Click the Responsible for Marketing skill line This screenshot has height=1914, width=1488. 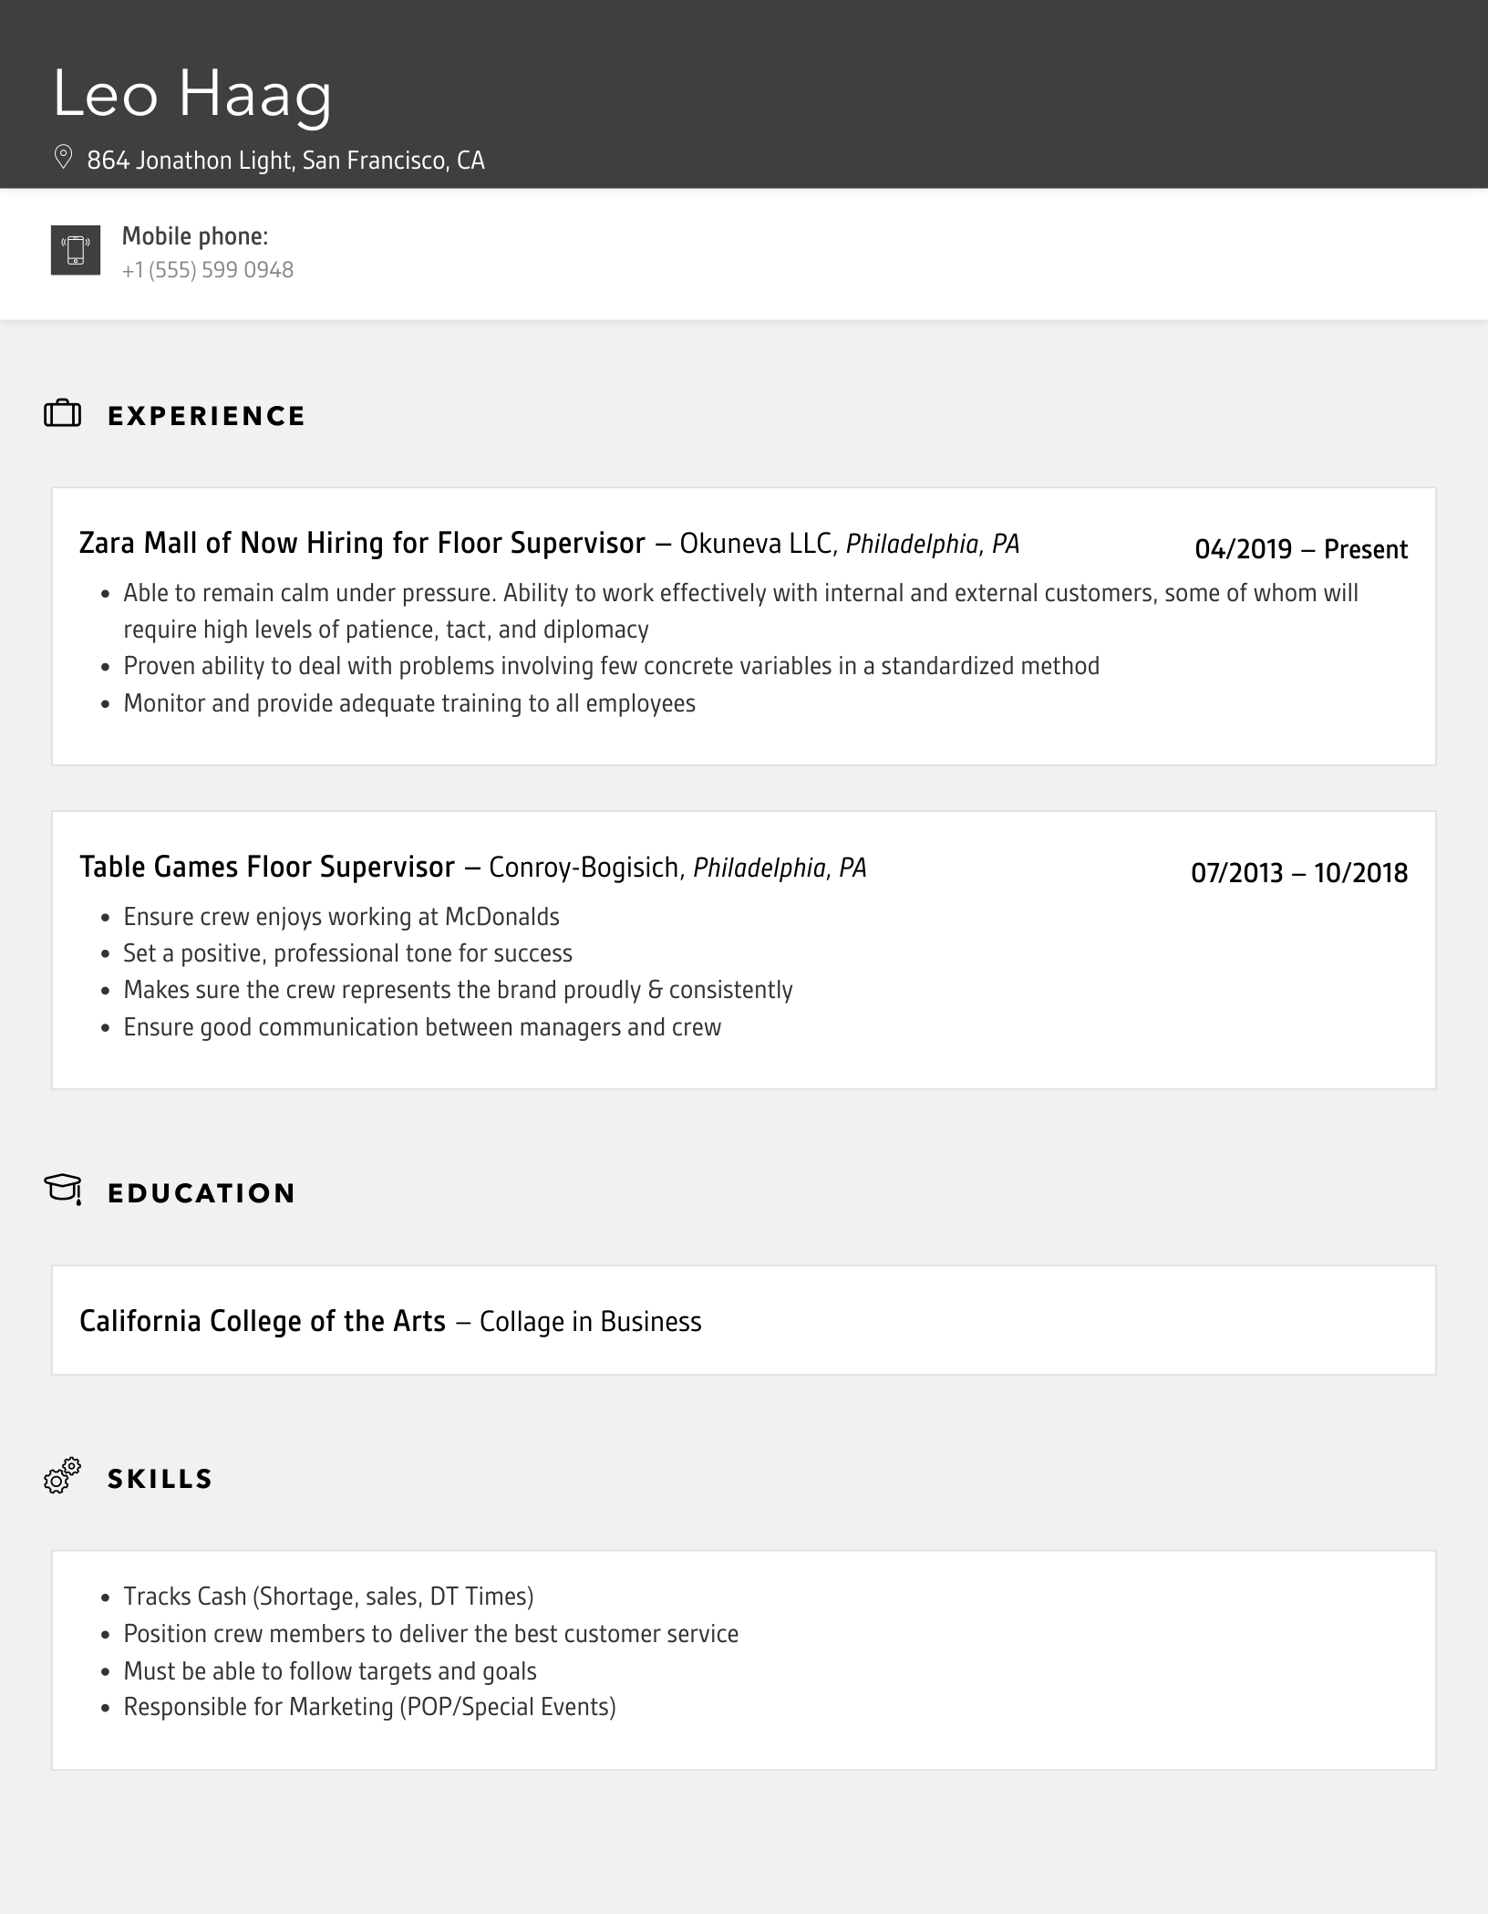point(369,1707)
